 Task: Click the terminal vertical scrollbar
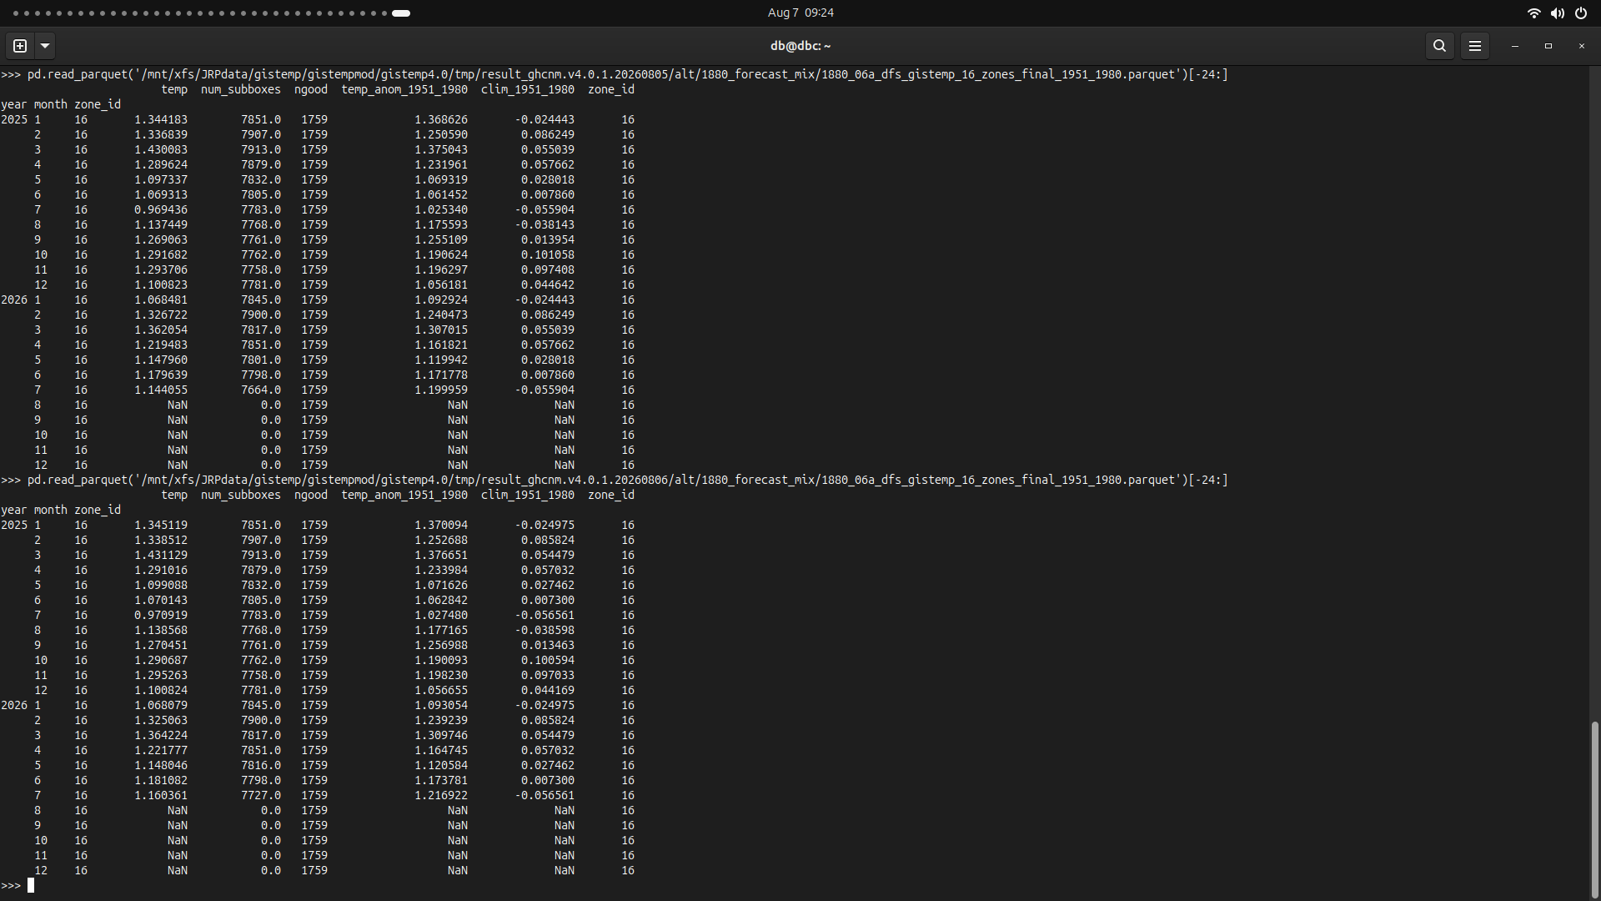pos(1595,809)
